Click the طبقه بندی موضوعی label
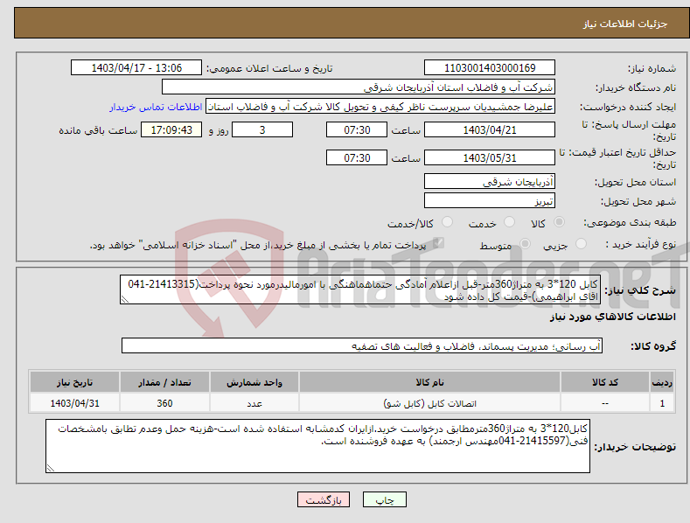Screen dimensions: 690x523 pyautogui.click(x=630, y=223)
